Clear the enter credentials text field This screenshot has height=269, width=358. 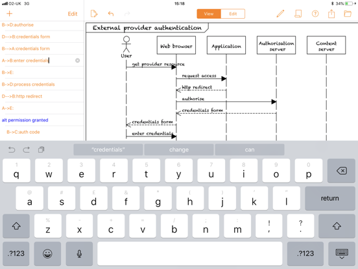pyautogui.click(x=78, y=60)
